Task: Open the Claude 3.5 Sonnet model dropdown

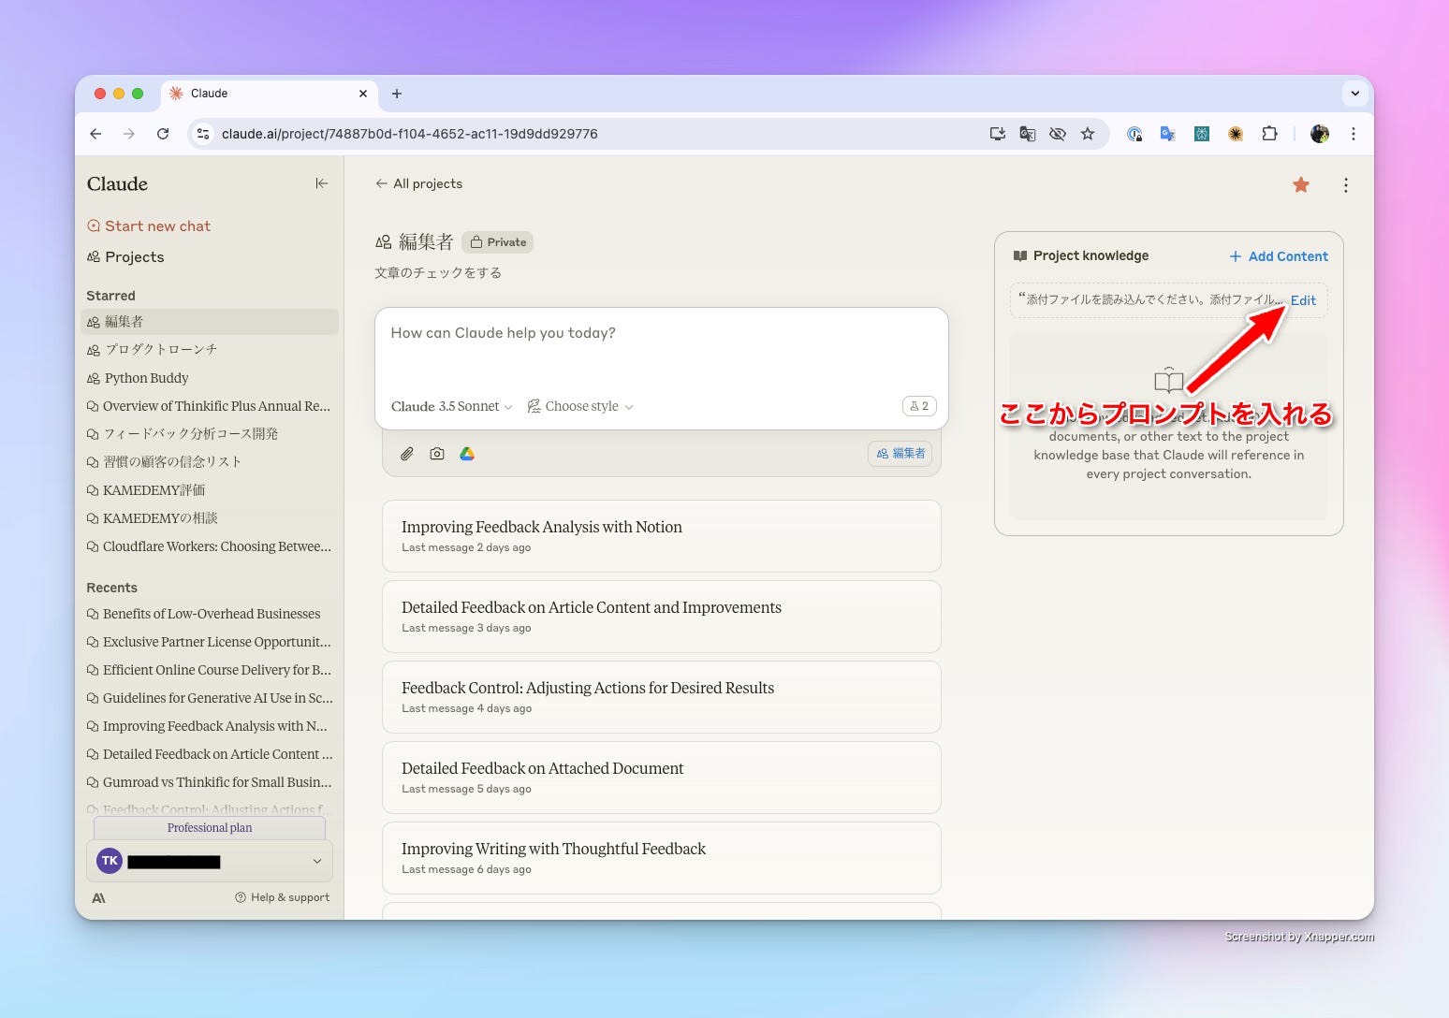Action: pos(452,406)
